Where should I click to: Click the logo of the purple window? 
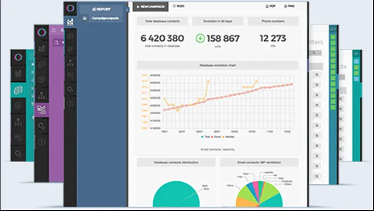tap(41, 32)
